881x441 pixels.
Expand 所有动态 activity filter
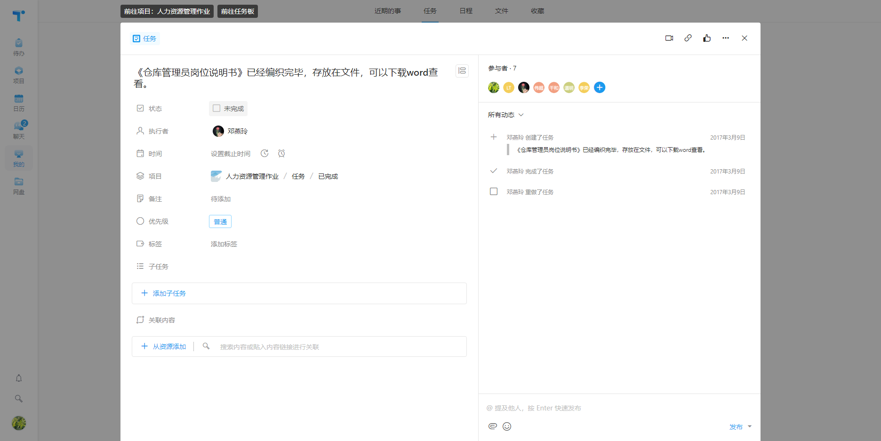(506, 115)
